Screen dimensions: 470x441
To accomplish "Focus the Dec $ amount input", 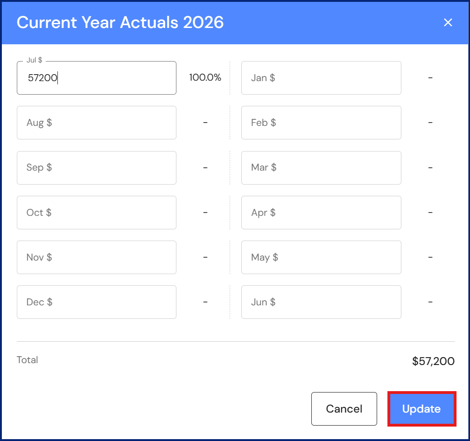I will tap(97, 302).
